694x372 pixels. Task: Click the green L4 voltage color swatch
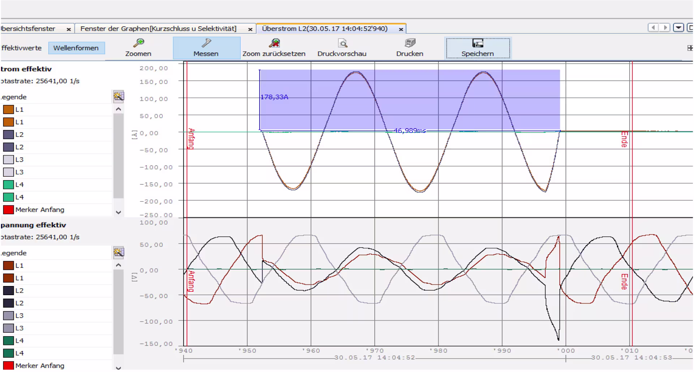point(8,341)
